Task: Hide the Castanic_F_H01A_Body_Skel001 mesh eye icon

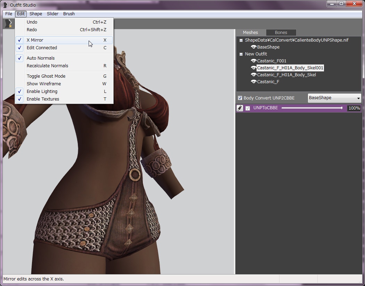Action: click(254, 68)
